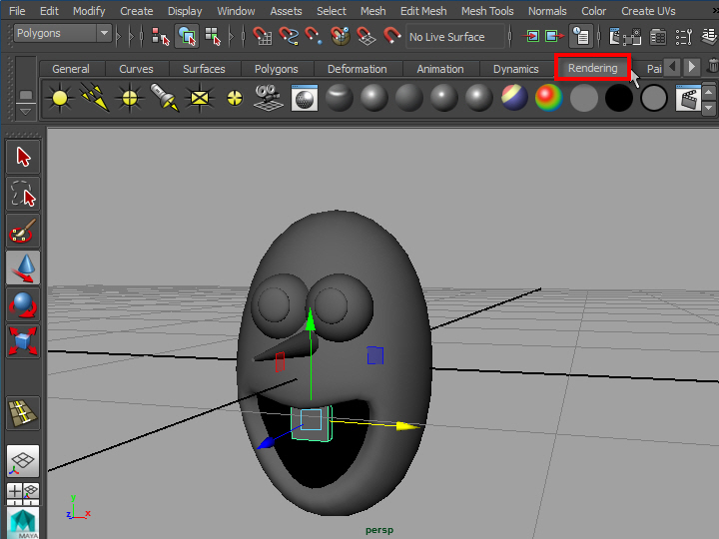Activate the Lasso select tool
Image resolution: width=719 pixels, height=539 pixels.
pyautogui.click(x=23, y=194)
